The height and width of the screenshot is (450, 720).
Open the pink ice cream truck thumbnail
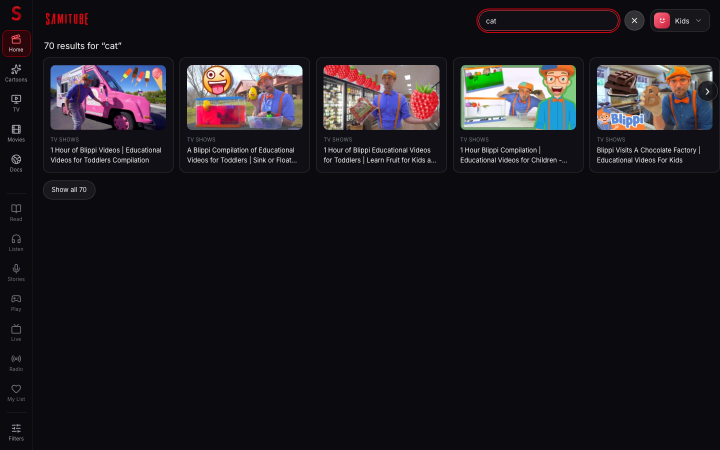pyautogui.click(x=108, y=97)
